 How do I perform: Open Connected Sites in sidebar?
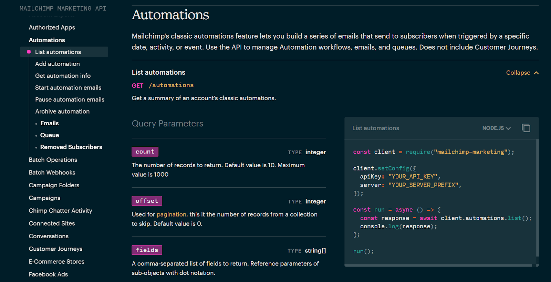52,223
